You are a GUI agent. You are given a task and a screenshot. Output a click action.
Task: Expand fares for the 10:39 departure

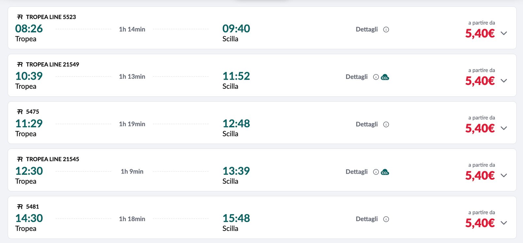(504, 81)
